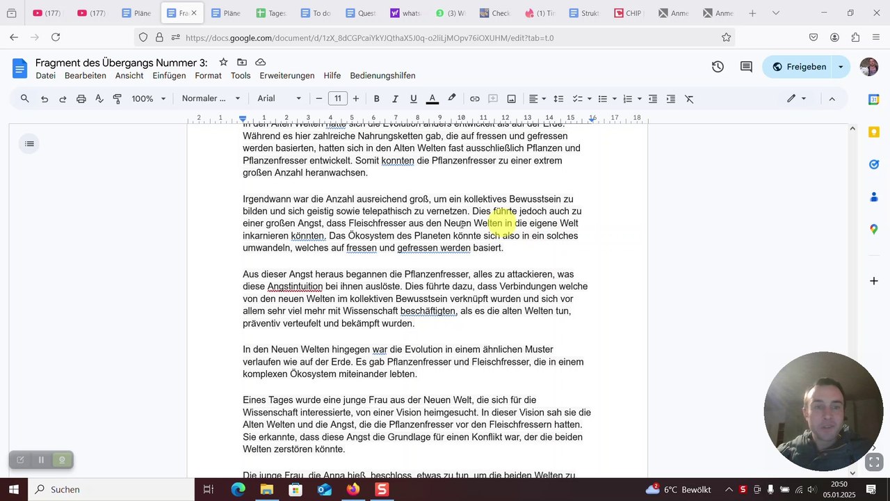Toggle italic formatting
The width and height of the screenshot is (890, 501).
(x=395, y=99)
